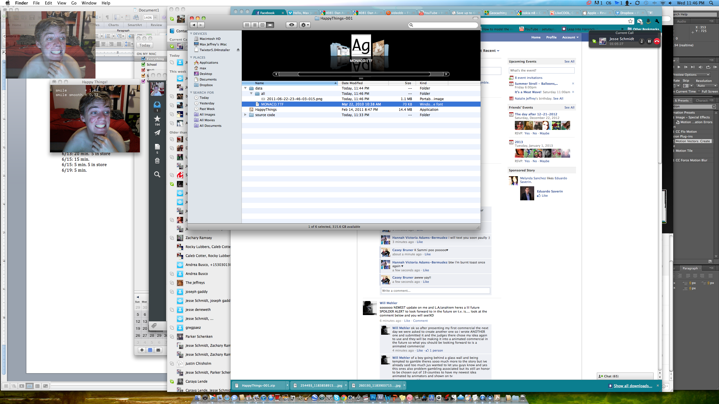Toggle underline formatting in Word
The height and width of the screenshot is (404, 719).
(x=22, y=44)
